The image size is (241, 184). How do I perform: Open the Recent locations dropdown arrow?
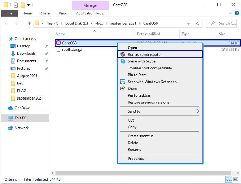click(x=23, y=23)
